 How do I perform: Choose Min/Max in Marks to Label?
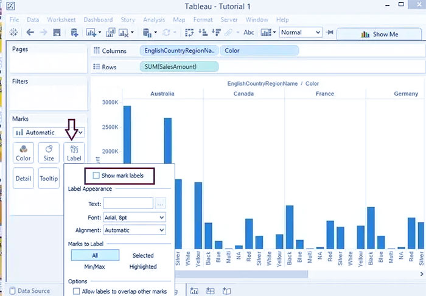click(94, 266)
